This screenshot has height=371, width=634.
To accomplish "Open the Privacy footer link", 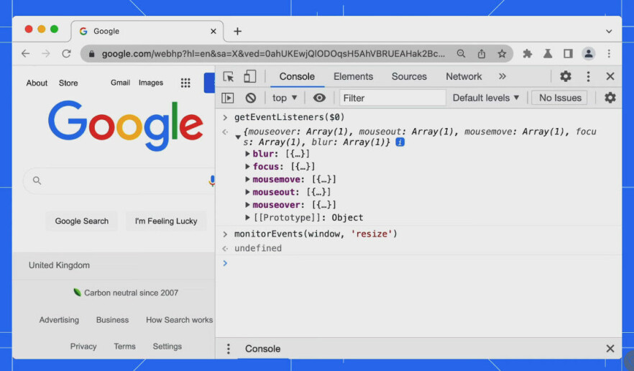I will 83,347.
